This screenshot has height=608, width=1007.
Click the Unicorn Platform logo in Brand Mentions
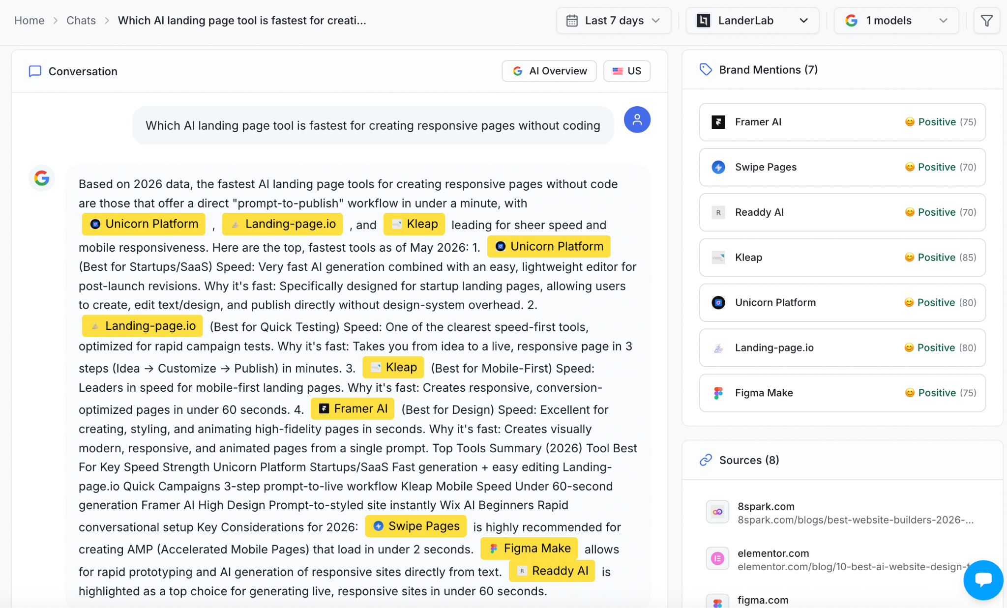718,303
